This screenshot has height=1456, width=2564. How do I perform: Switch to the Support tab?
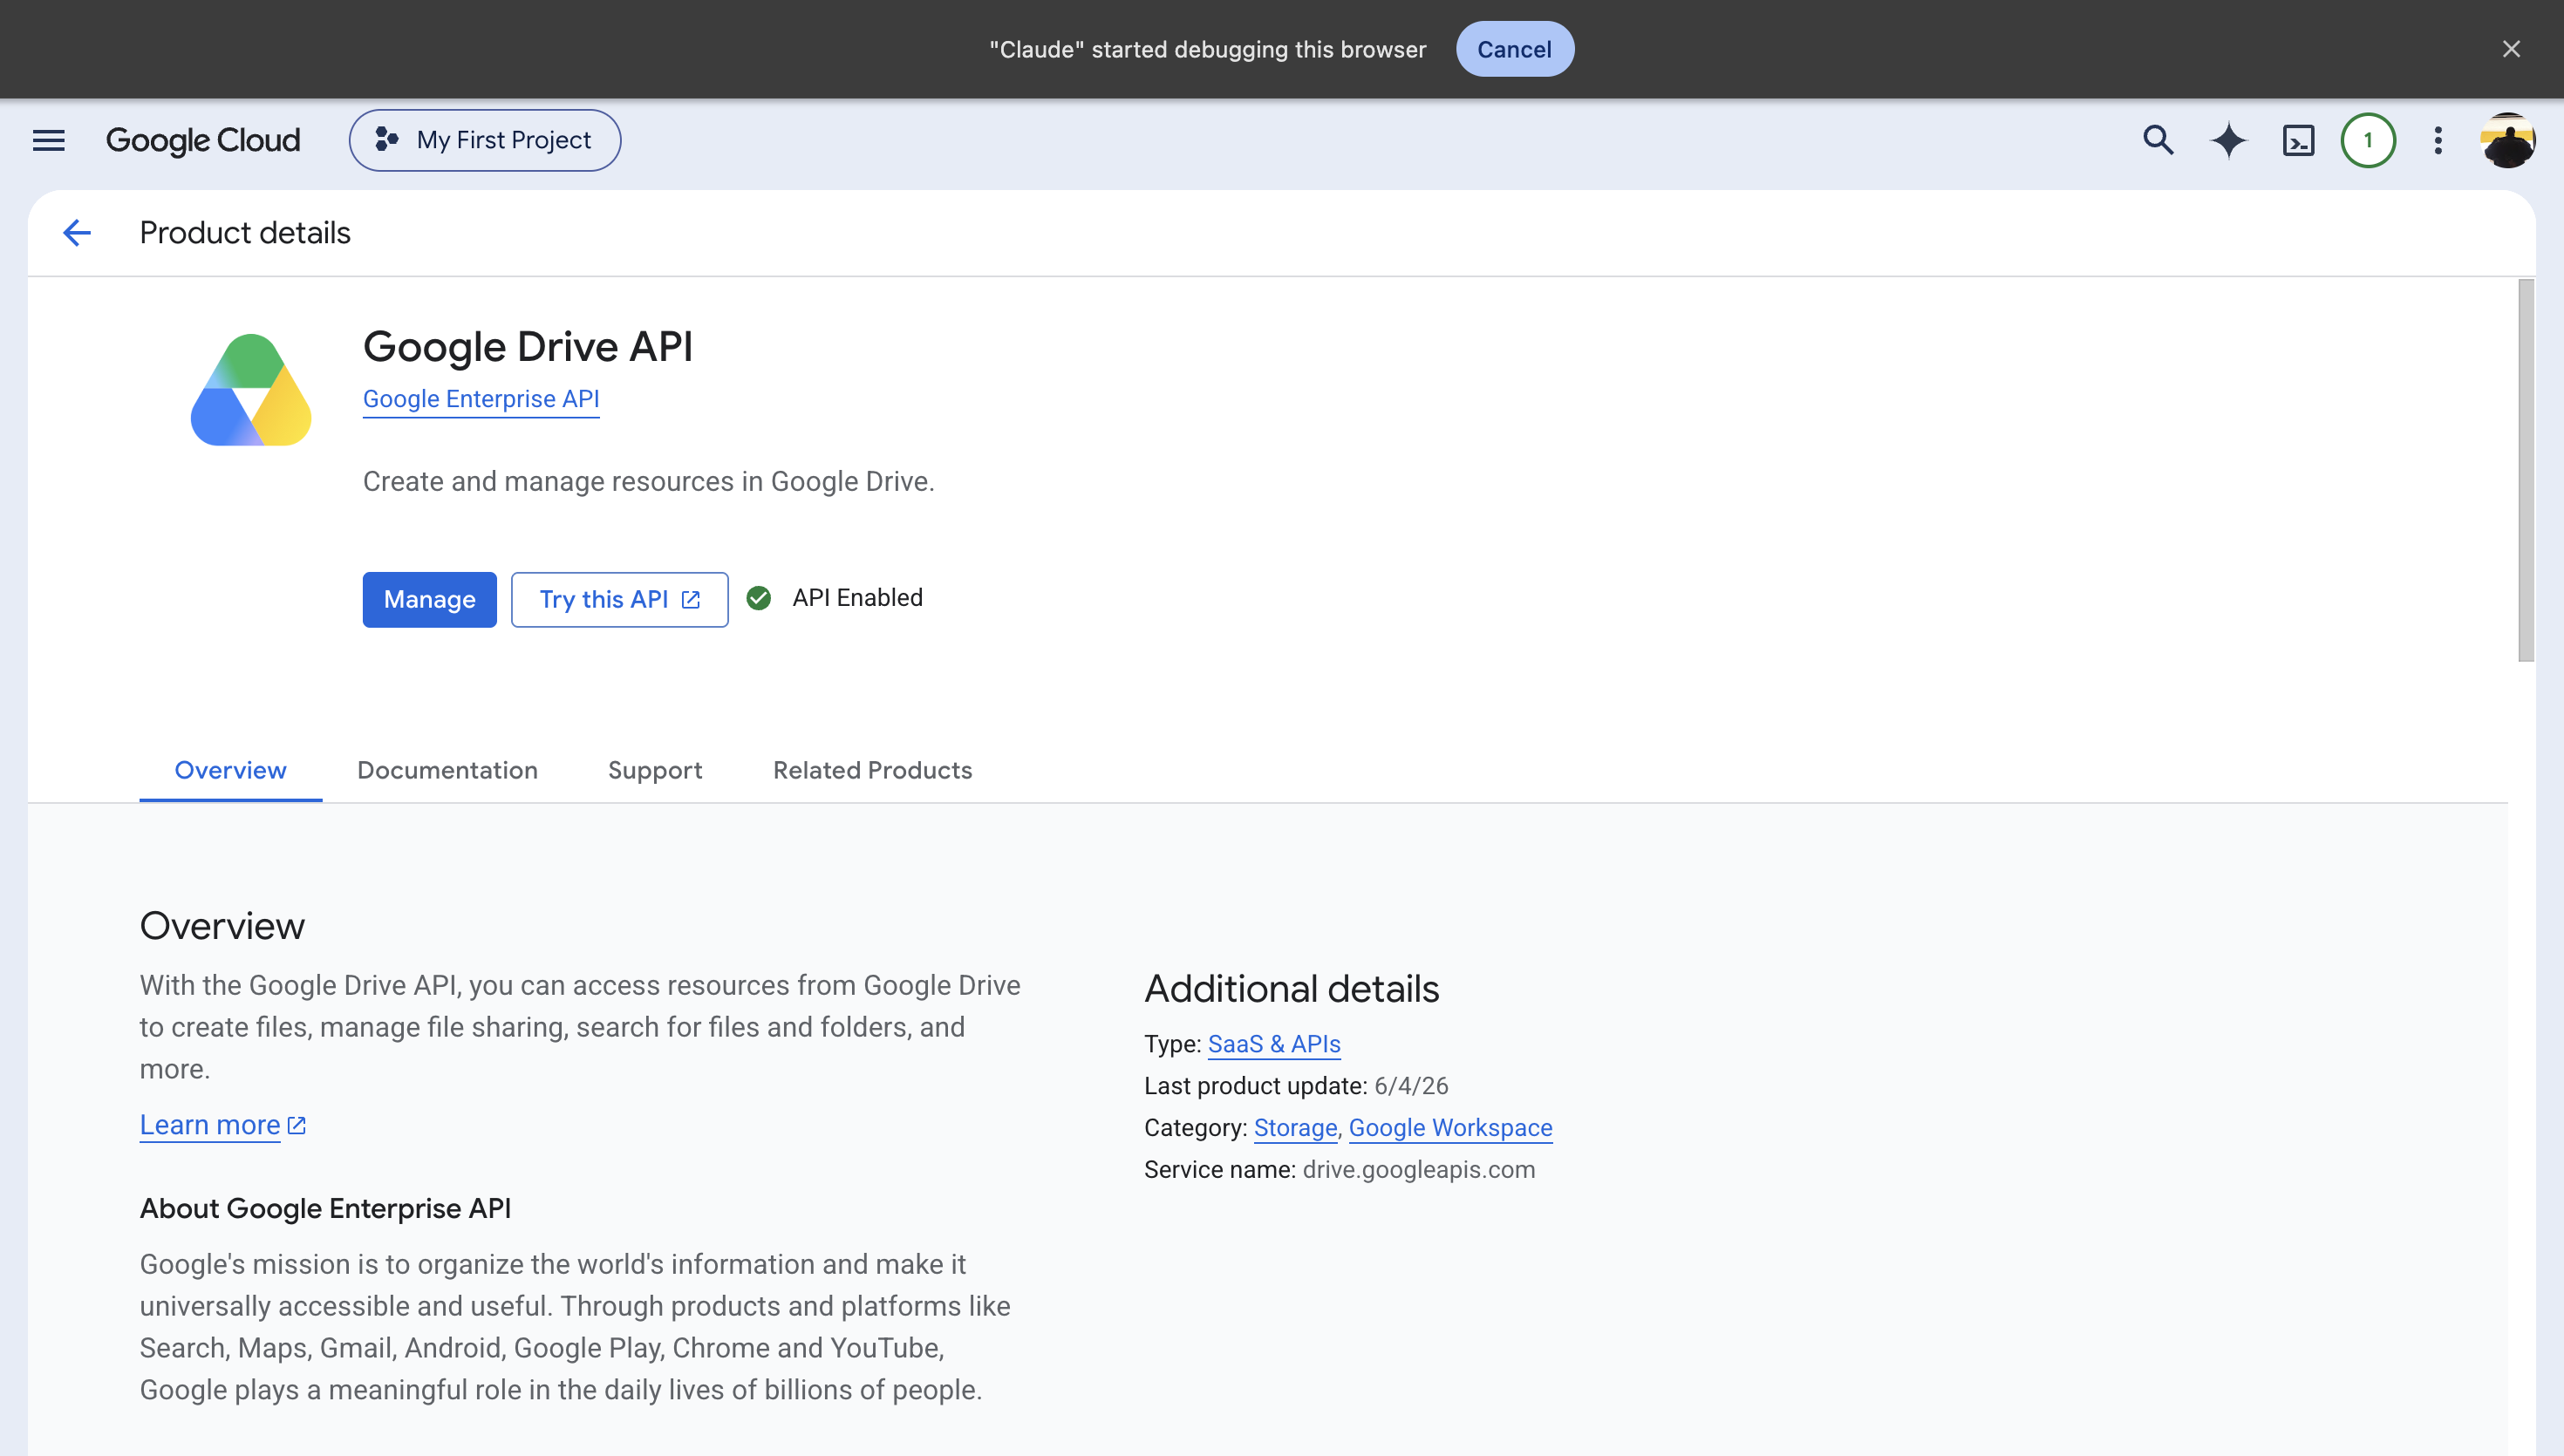coord(655,770)
